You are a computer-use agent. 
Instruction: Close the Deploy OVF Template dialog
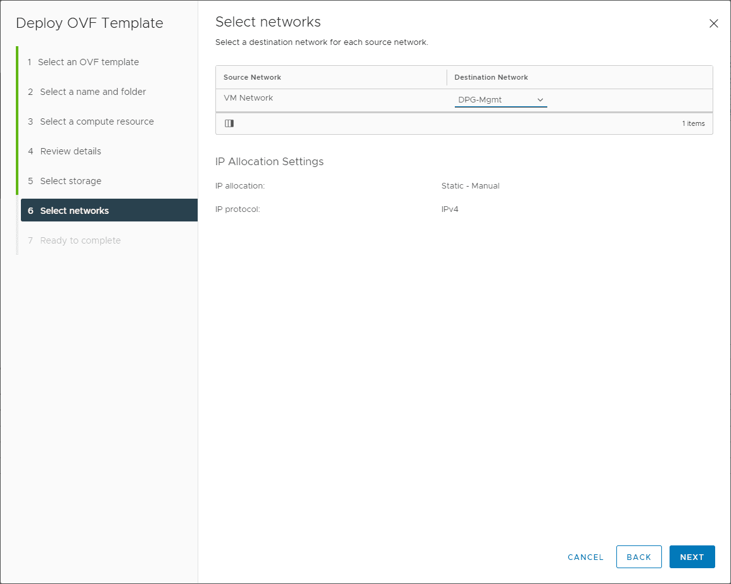click(x=713, y=23)
